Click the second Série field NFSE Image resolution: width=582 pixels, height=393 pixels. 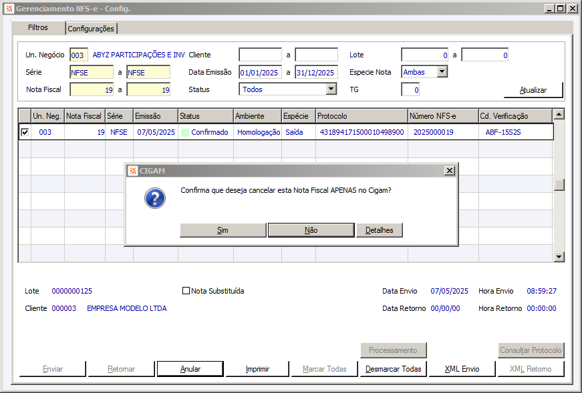click(148, 72)
